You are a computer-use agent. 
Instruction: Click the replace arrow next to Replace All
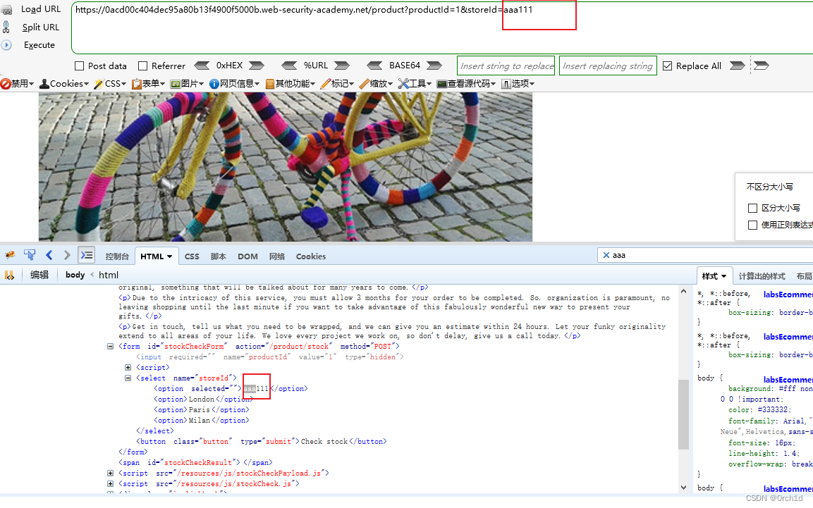coord(737,66)
